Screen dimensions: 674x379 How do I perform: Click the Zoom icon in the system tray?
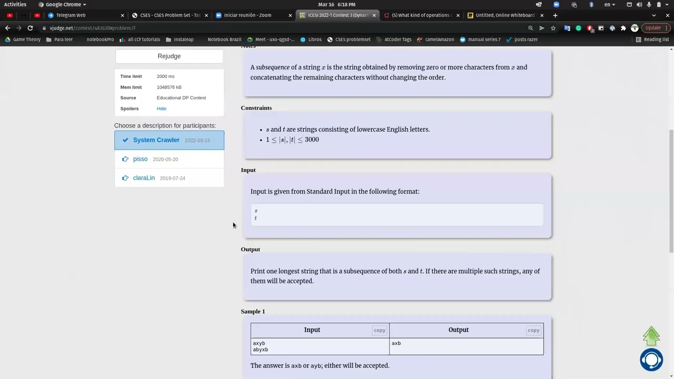tap(556, 4)
